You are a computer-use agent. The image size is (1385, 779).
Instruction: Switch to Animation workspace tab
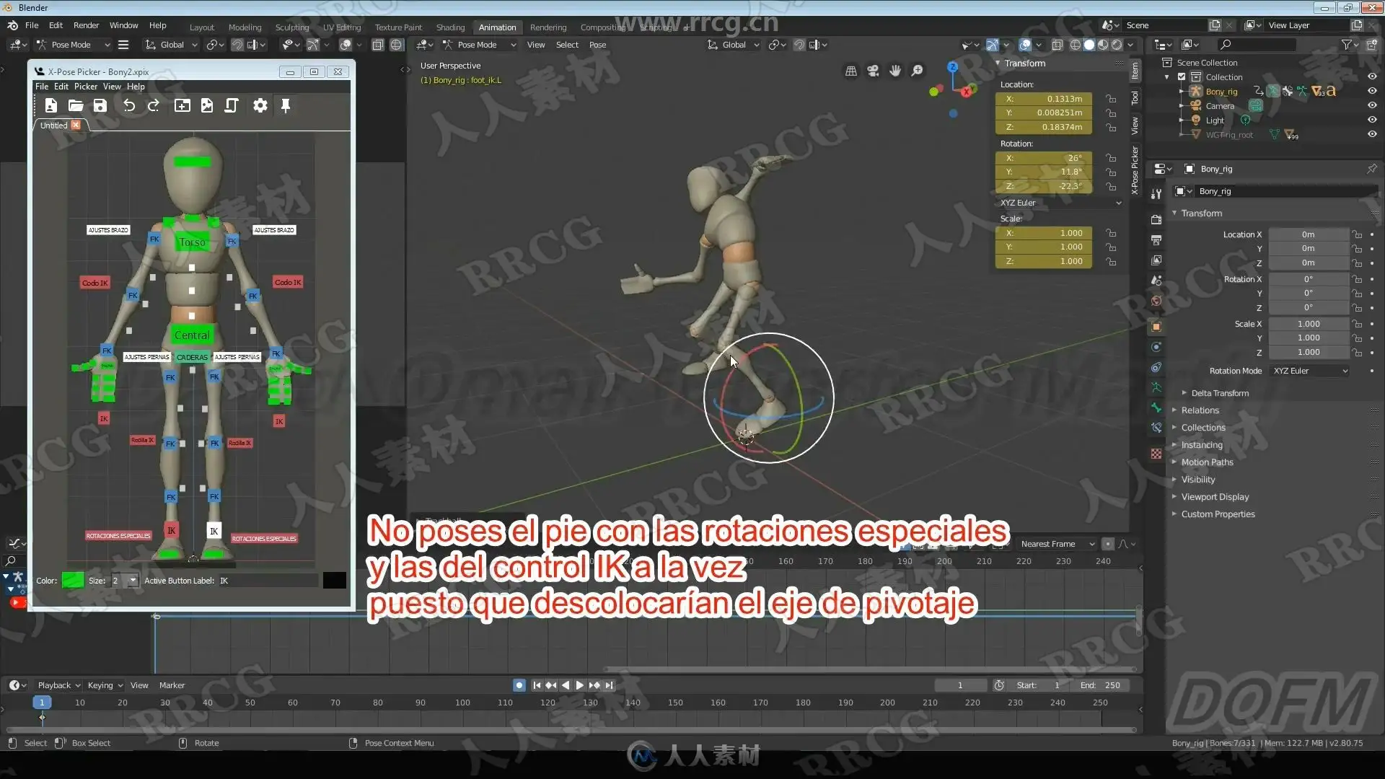pyautogui.click(x=497, y=27)
